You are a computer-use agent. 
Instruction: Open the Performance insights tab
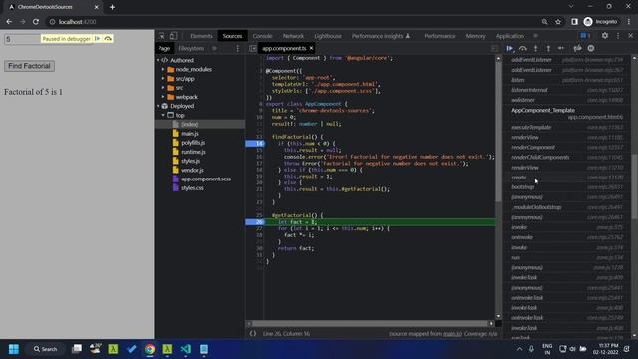point(381,36)
